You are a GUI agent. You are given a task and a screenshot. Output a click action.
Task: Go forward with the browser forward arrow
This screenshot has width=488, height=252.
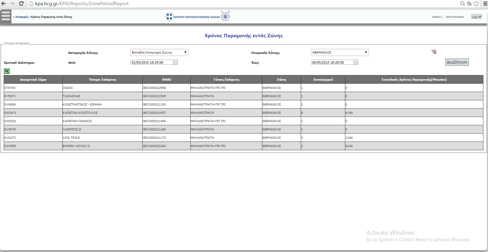(x=12, y=3)
